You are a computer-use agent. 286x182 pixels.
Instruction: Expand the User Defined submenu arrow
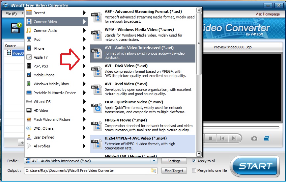[84, 137]
